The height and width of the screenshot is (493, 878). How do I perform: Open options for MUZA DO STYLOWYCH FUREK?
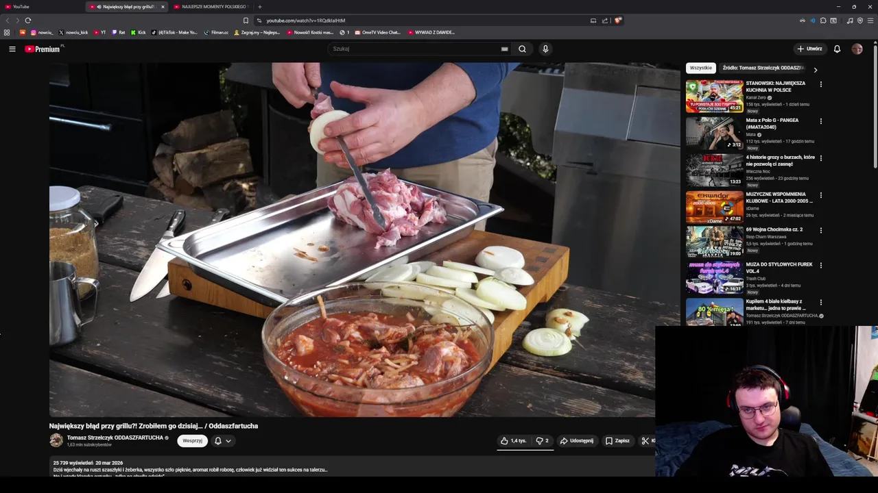[x=820, y=266]
